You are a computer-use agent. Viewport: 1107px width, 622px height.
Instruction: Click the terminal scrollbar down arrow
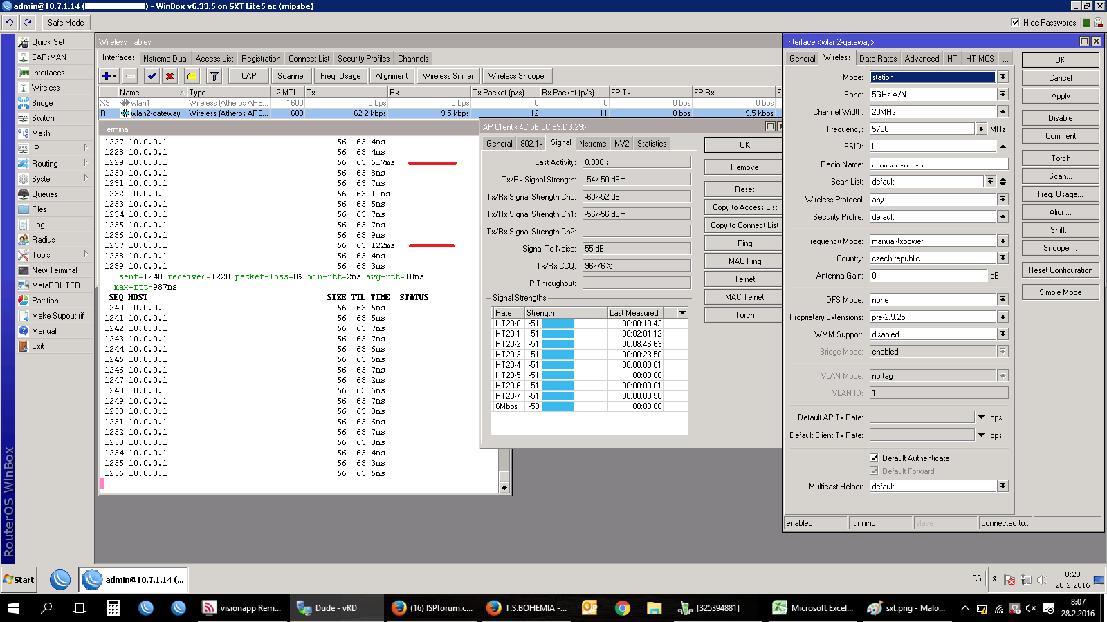click(x=504, y=487)
